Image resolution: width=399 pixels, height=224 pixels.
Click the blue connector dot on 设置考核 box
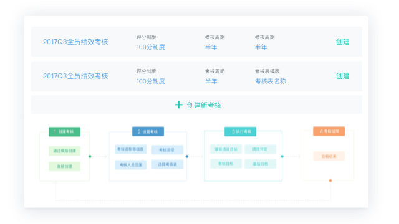(x=187, y=156)
